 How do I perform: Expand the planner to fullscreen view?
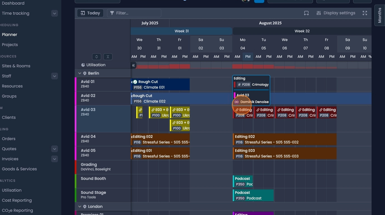click(365, 13)
